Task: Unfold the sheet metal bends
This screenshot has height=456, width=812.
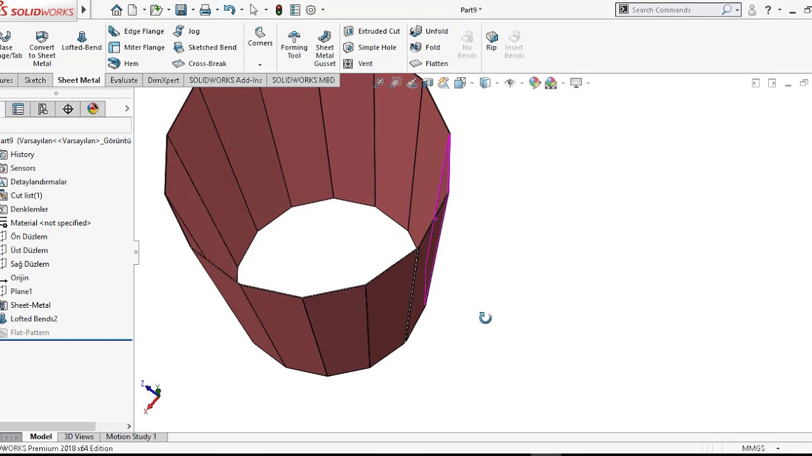Action: [429, 31]
